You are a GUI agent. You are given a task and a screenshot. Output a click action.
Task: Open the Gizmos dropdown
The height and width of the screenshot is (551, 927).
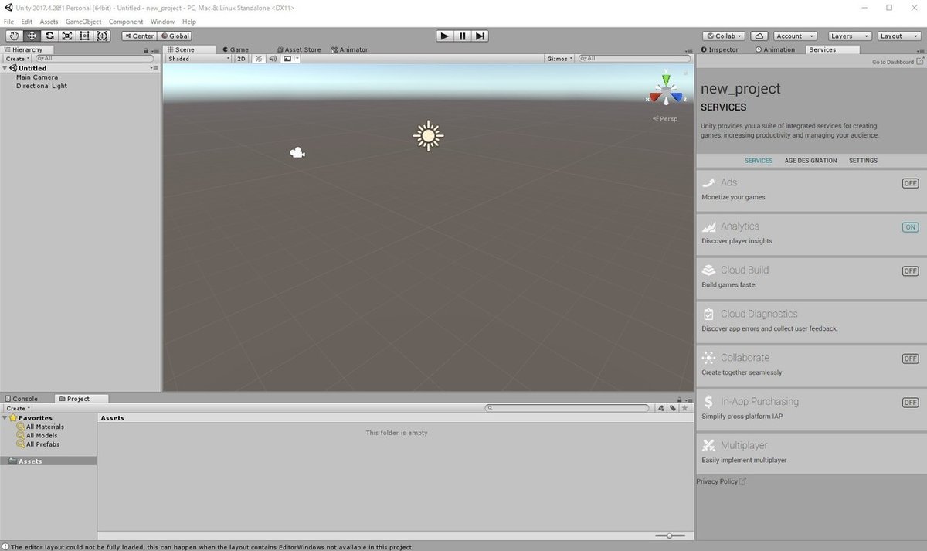point(559,59)
